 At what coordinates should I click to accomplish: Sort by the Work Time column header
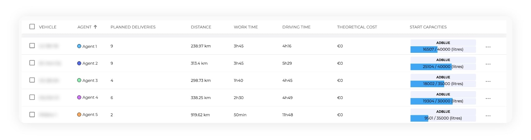tap(246, 27)
